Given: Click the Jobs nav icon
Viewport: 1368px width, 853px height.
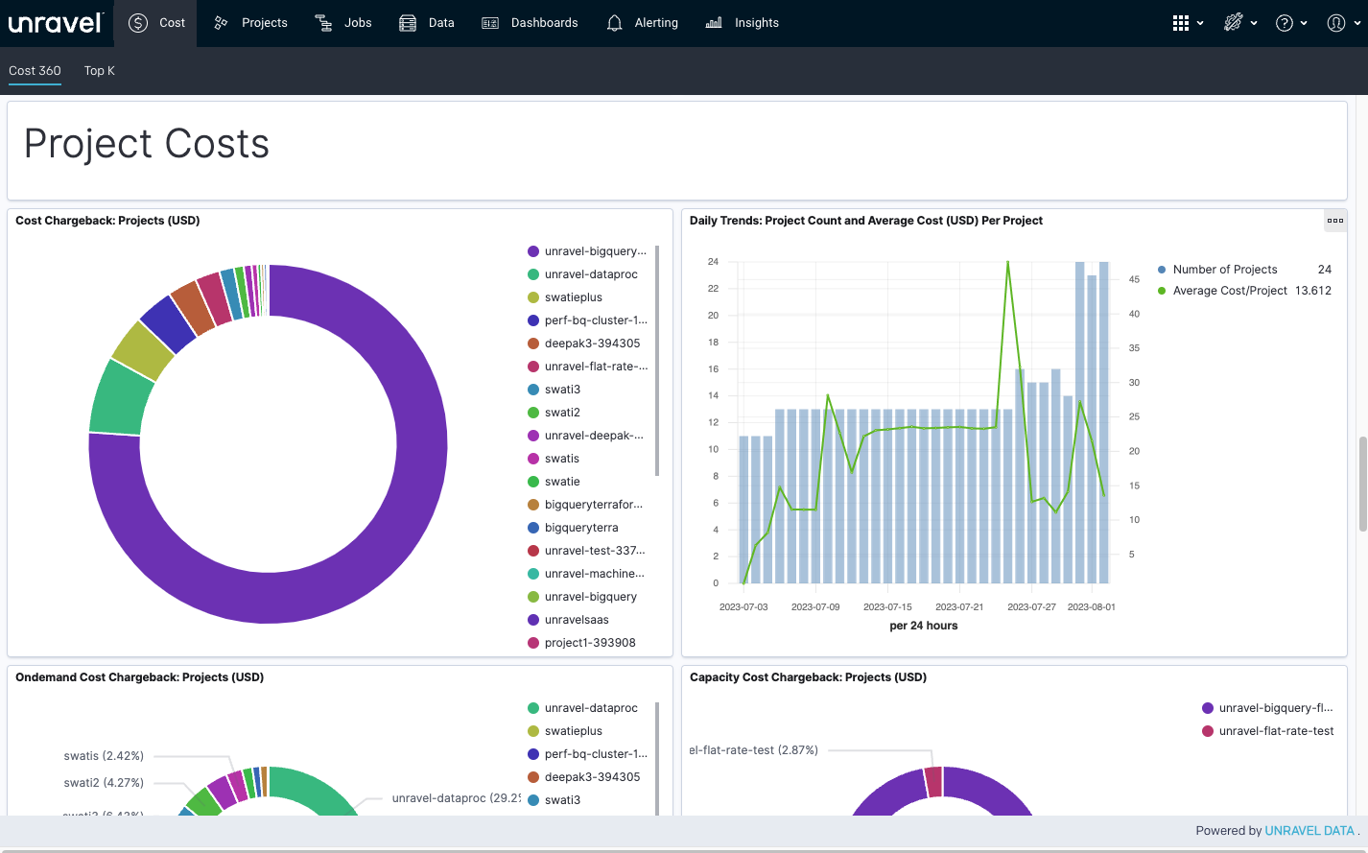Looking at the screenshot, I should (323, 23).
